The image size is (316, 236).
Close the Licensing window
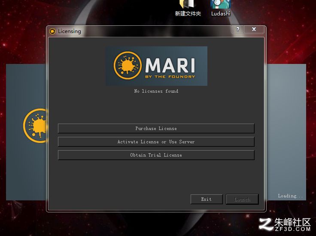point(254,30)
